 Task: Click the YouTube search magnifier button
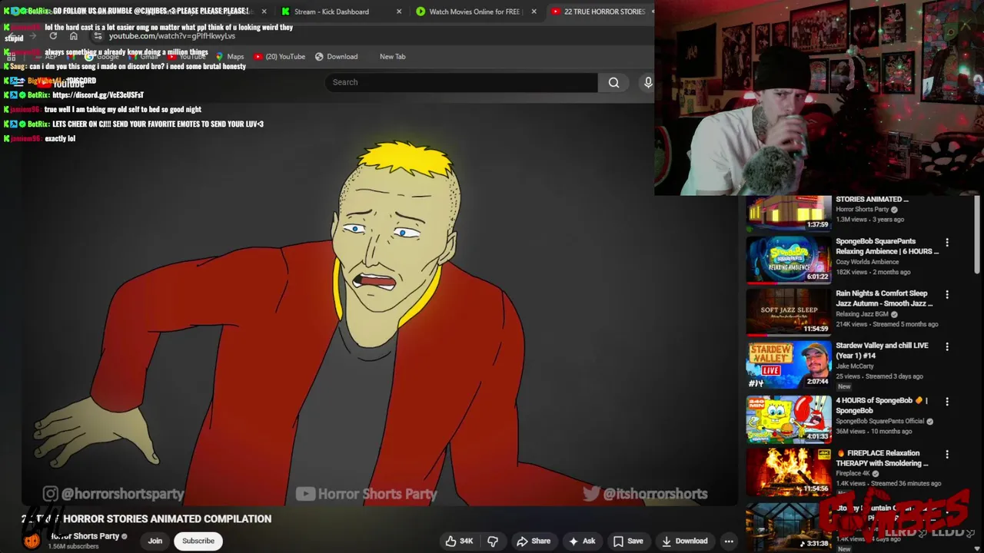pyautogui.click(x=613, y=82)
